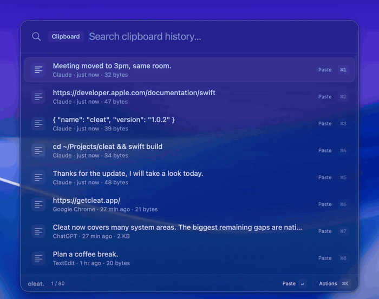Click the cleat. logo in footer
379x299 pixels.
(36, 283)
